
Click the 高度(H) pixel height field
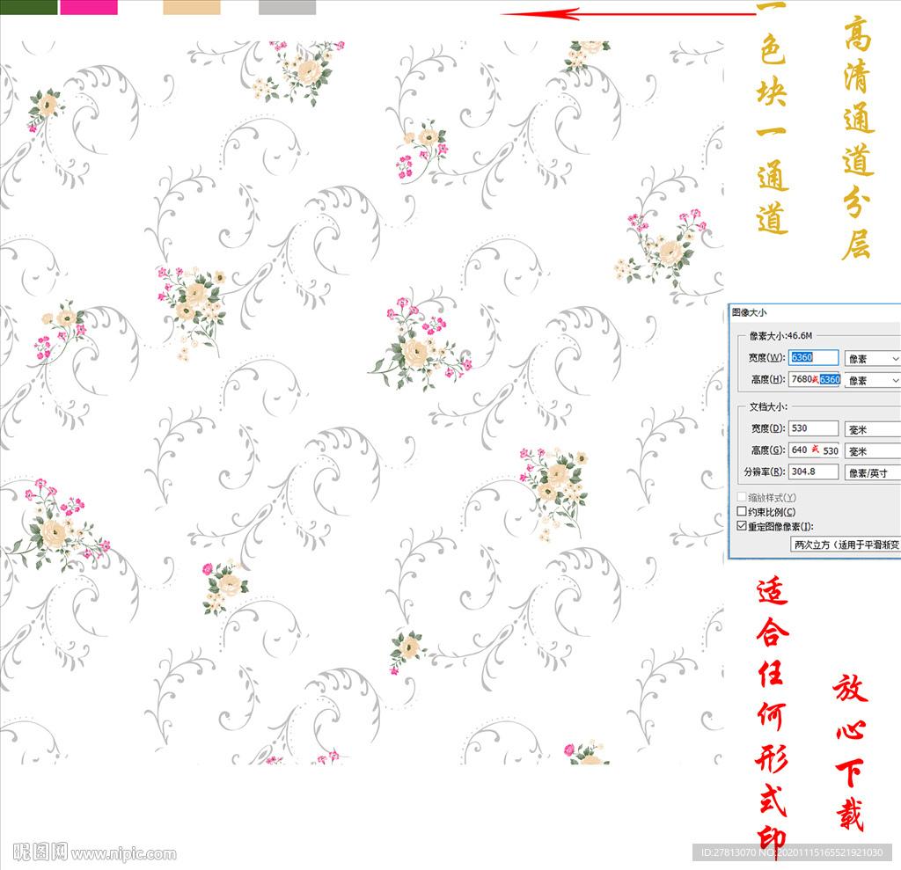click(x=816, y=379)
